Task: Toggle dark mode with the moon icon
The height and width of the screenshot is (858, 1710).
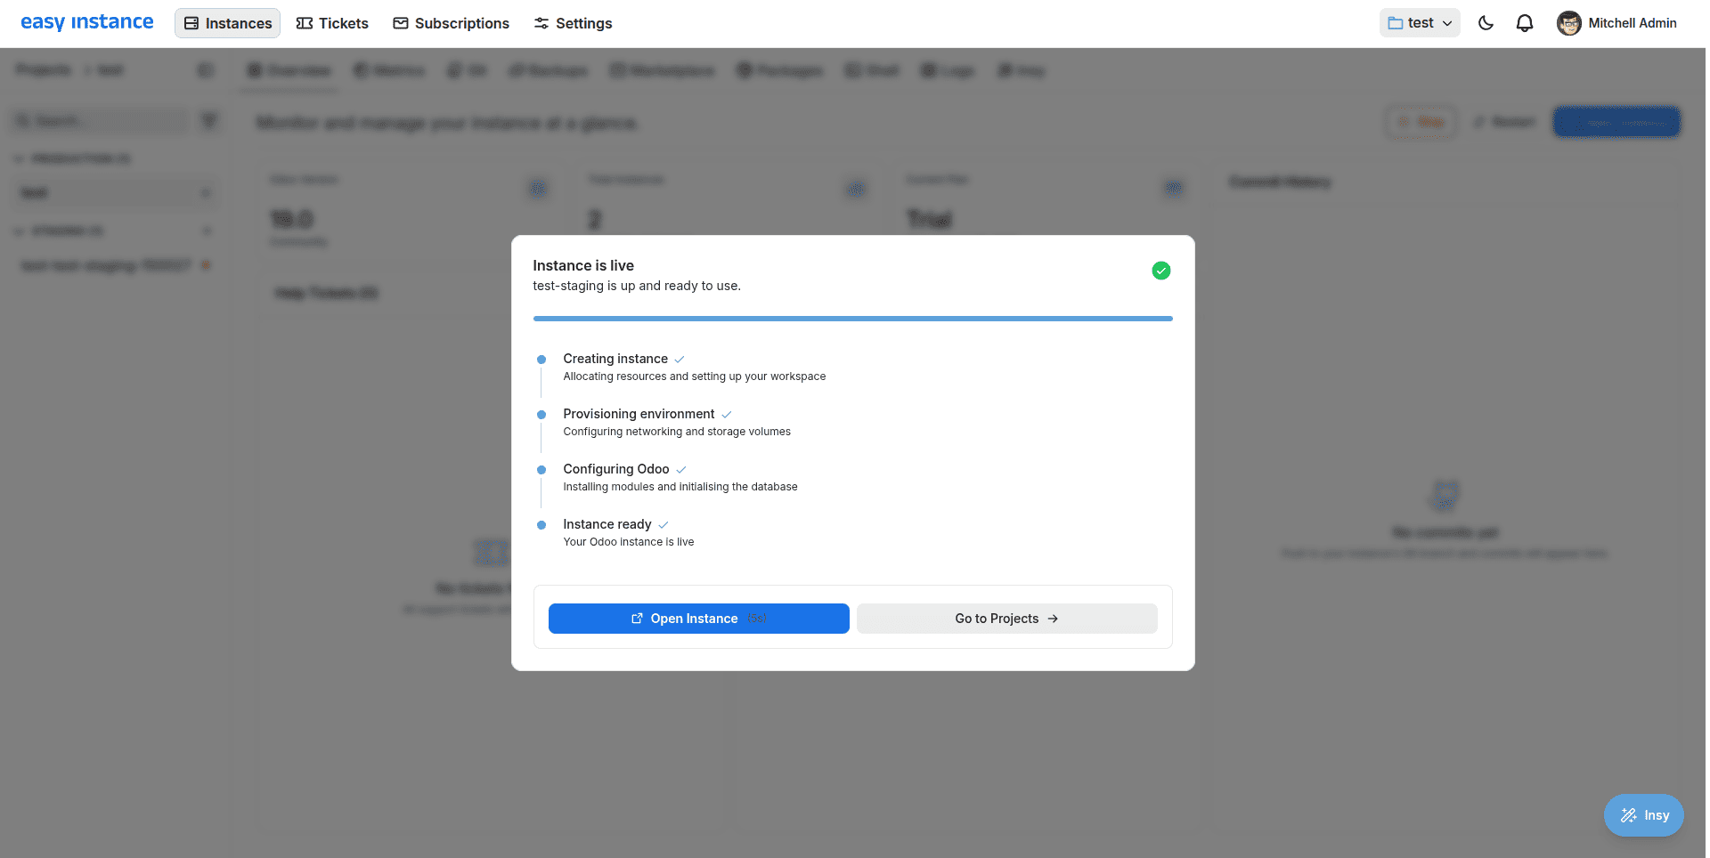Action: [1486, 23]
